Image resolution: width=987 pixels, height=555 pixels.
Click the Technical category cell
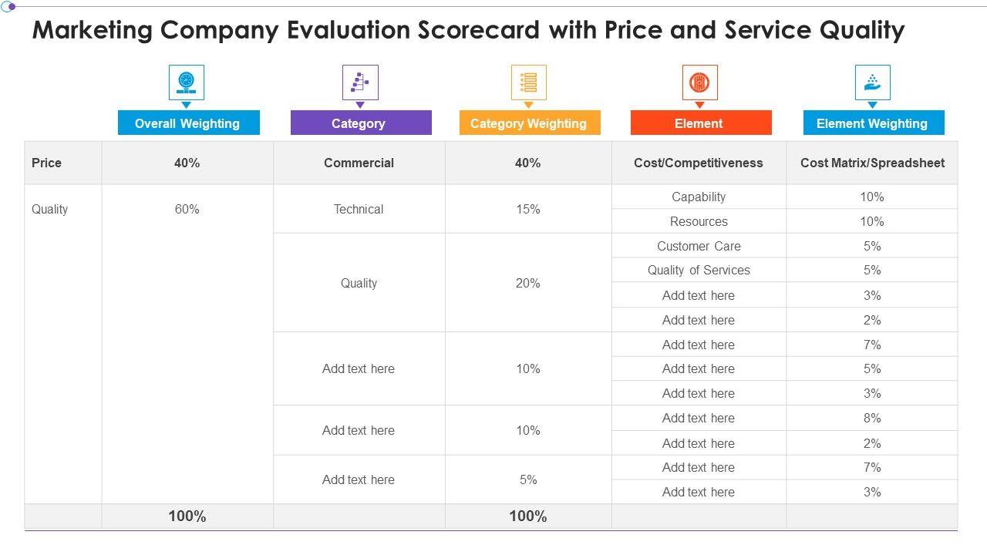click(x=359, y=209)
